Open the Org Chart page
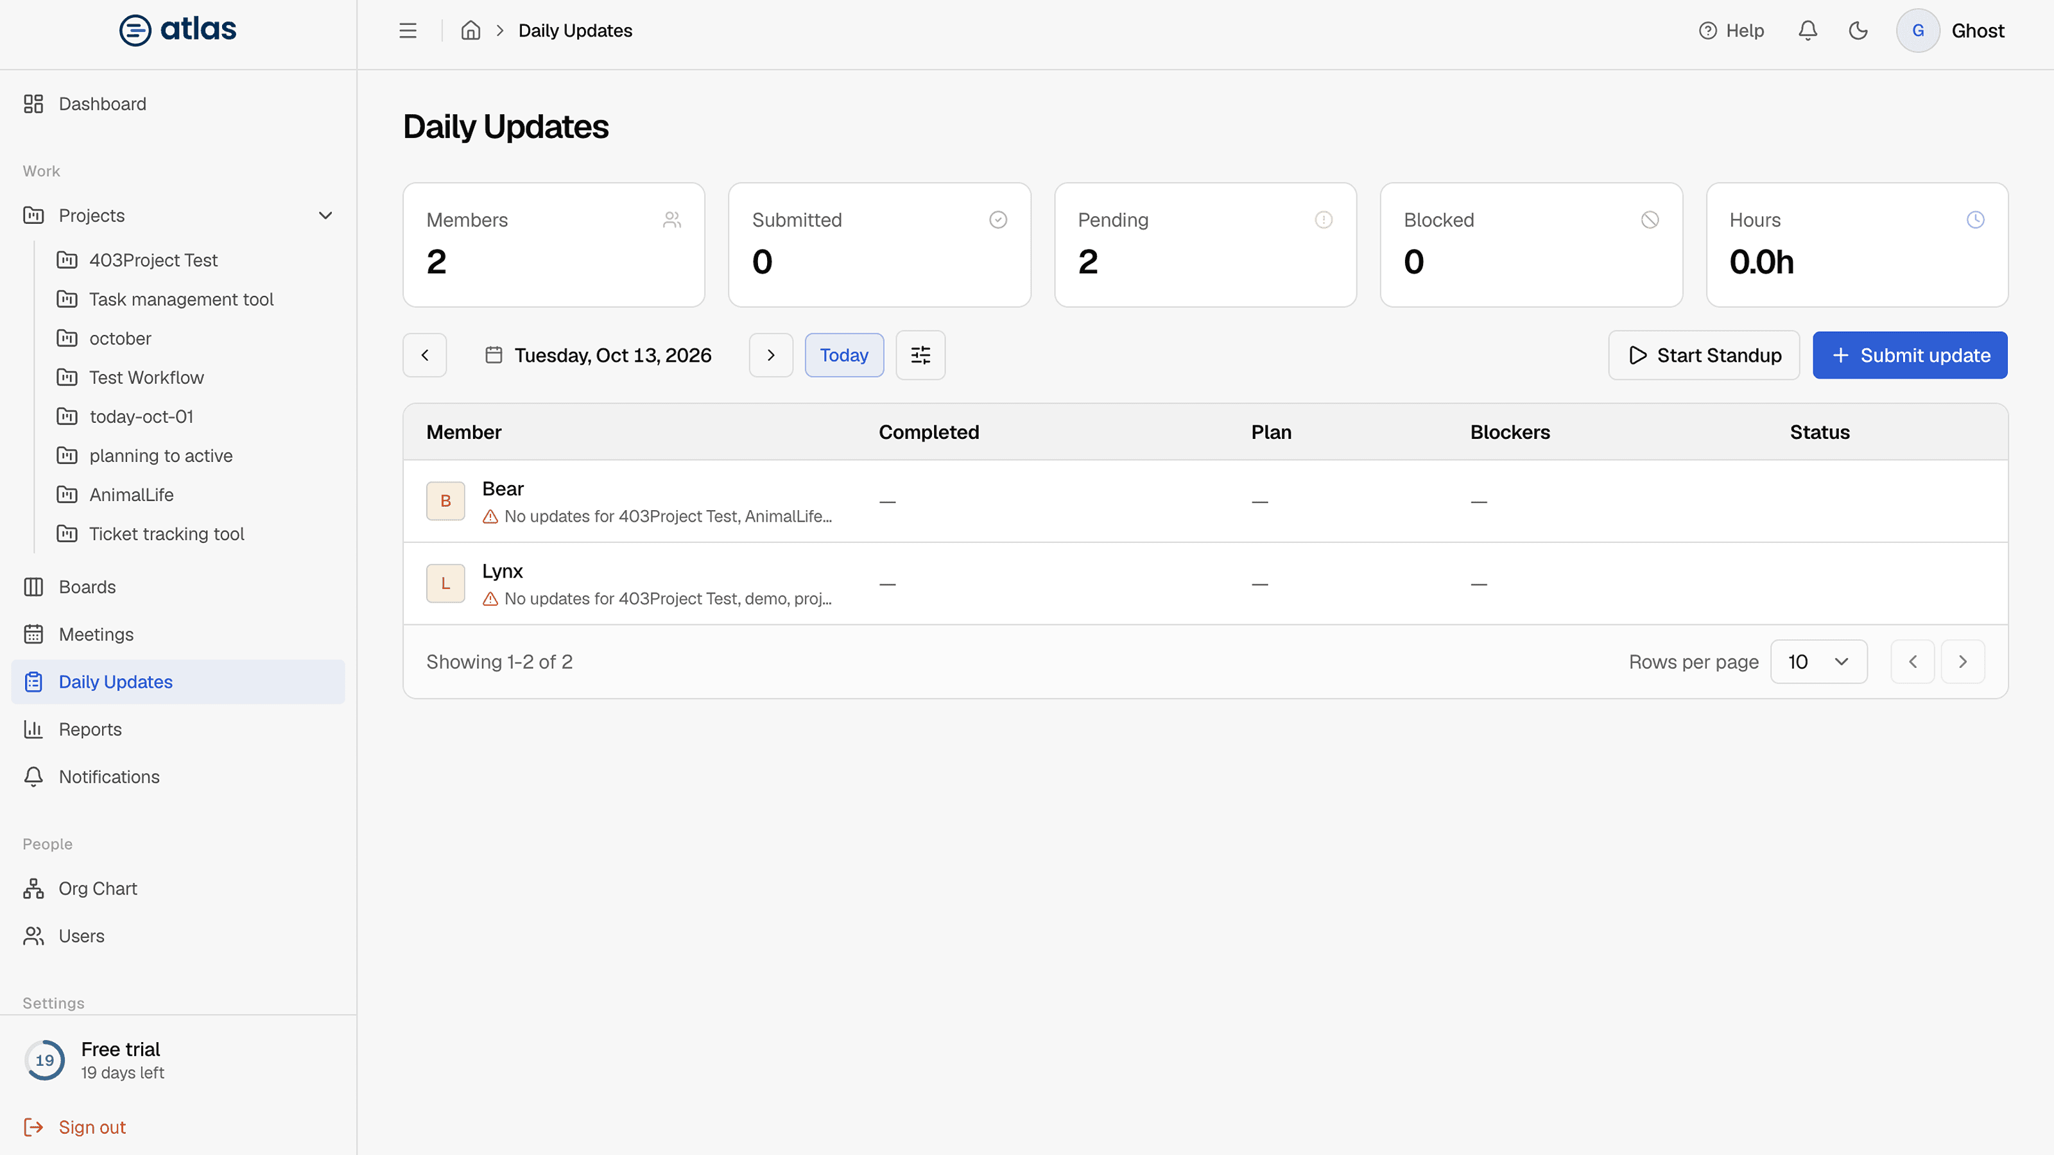This screenshot has height=1155, width=2054. (x=178, y=888)
